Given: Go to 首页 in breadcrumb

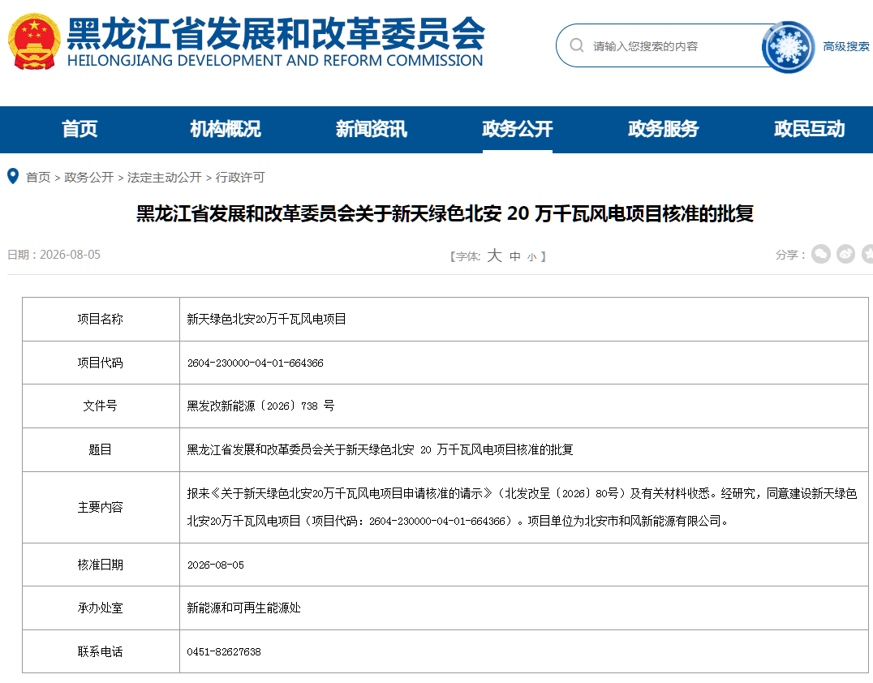Looking at the screenshot, I should coord(38,177).
